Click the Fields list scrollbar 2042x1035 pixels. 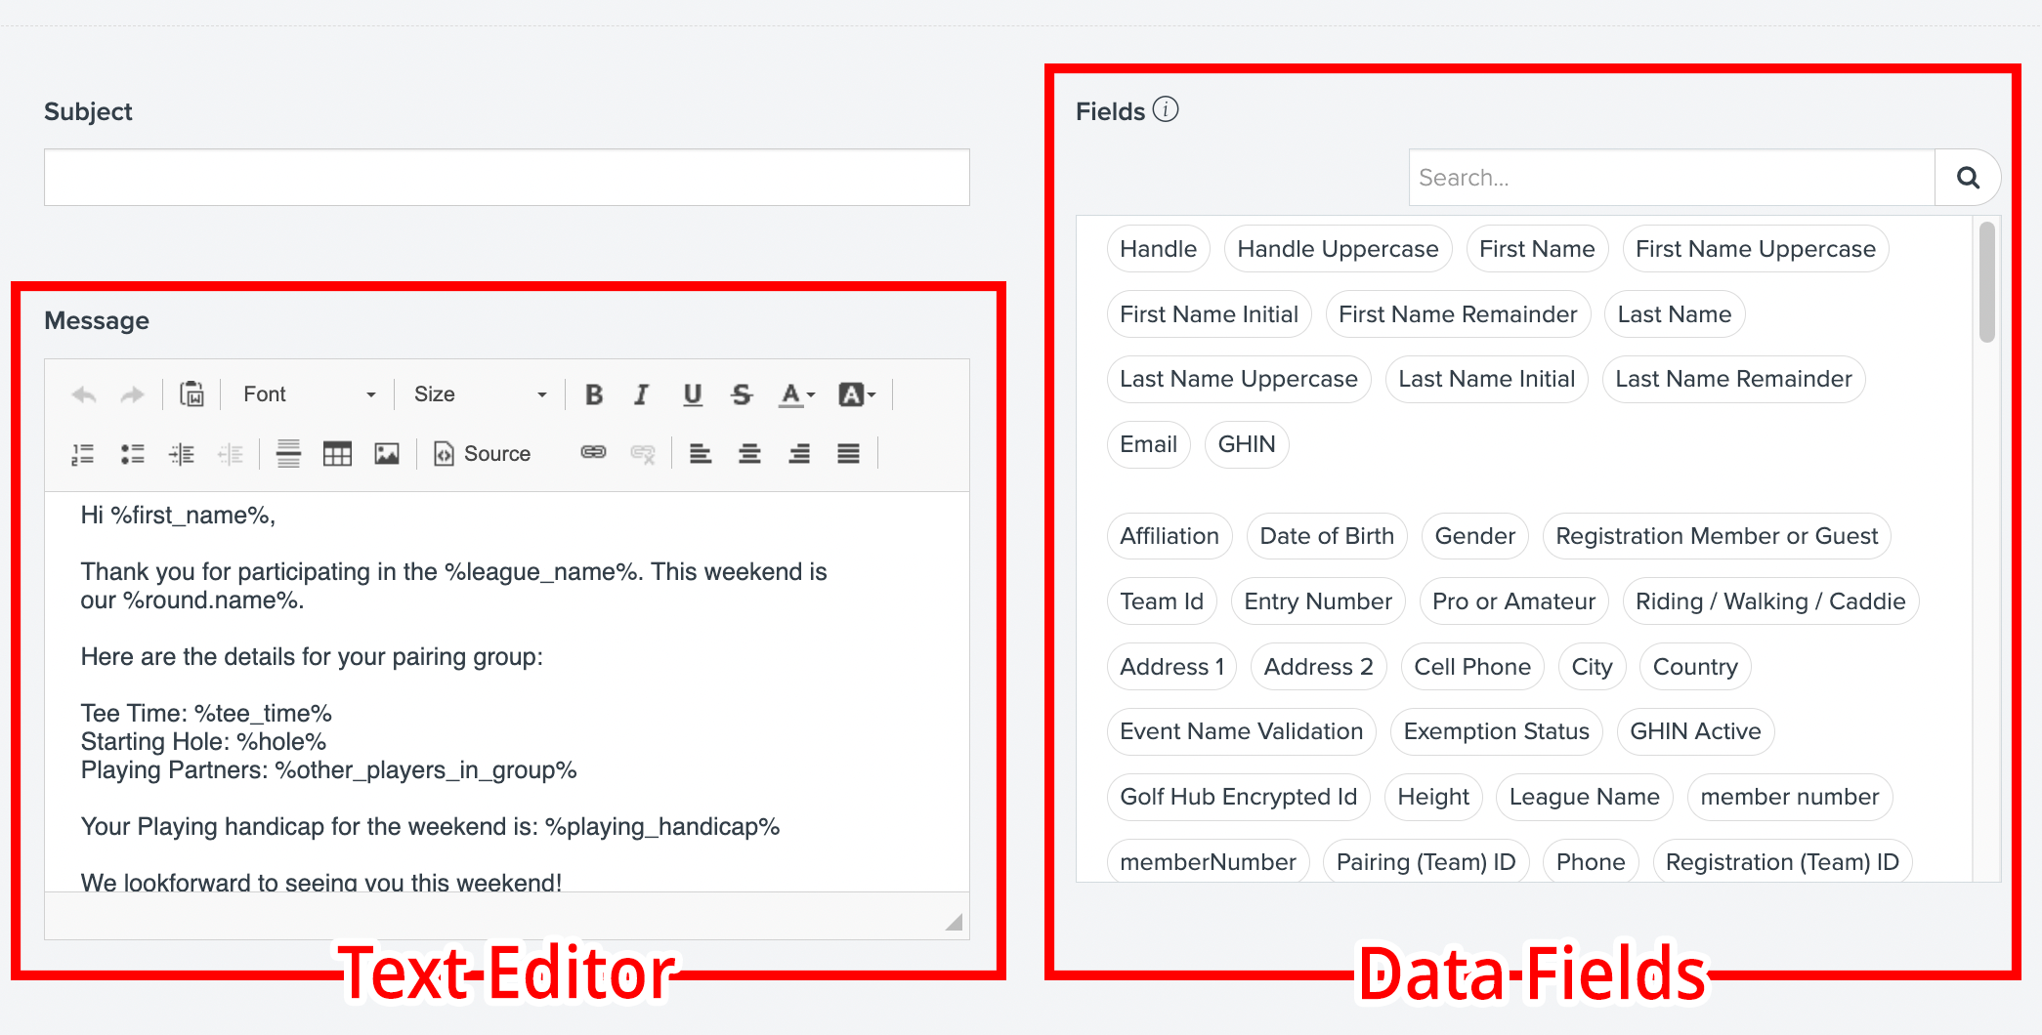point(1986,283)
